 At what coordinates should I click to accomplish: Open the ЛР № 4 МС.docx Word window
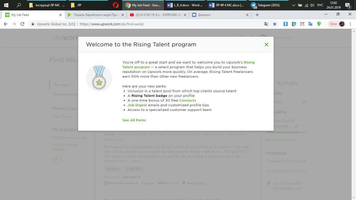tap(227, 5)
